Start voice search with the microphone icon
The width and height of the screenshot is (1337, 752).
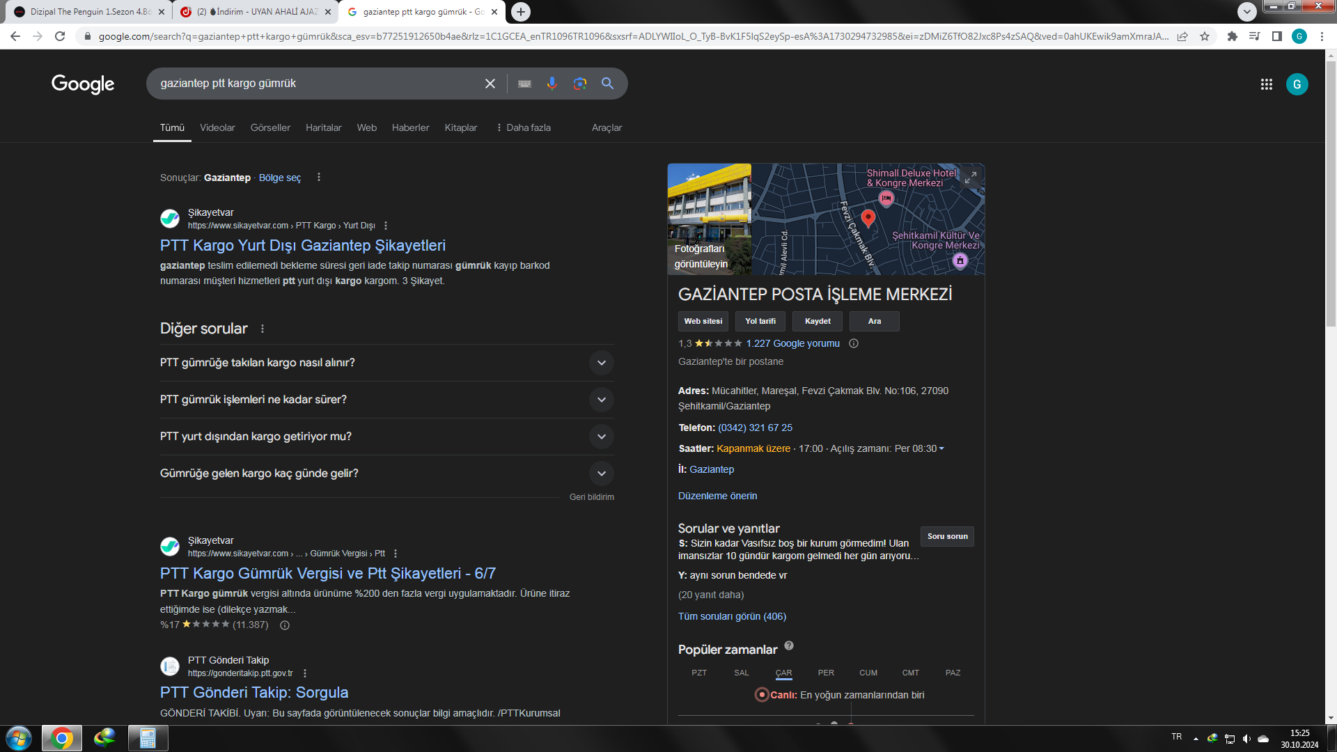click(x=552, y=84)
